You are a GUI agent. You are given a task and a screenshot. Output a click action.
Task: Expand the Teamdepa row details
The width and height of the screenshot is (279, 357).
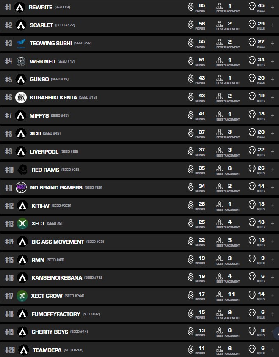pos(273,350)
